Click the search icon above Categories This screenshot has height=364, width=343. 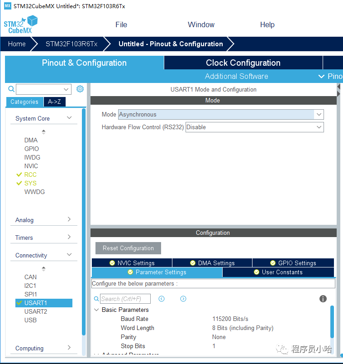pos(11,89)
